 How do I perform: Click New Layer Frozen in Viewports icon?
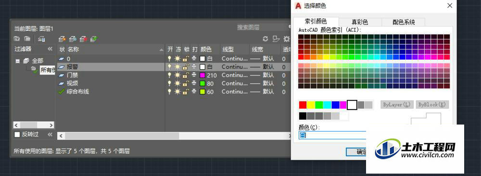click(73, 39)
